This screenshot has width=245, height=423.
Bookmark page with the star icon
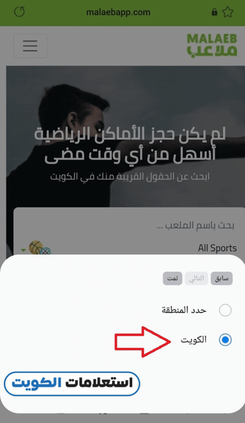(228, 12)
